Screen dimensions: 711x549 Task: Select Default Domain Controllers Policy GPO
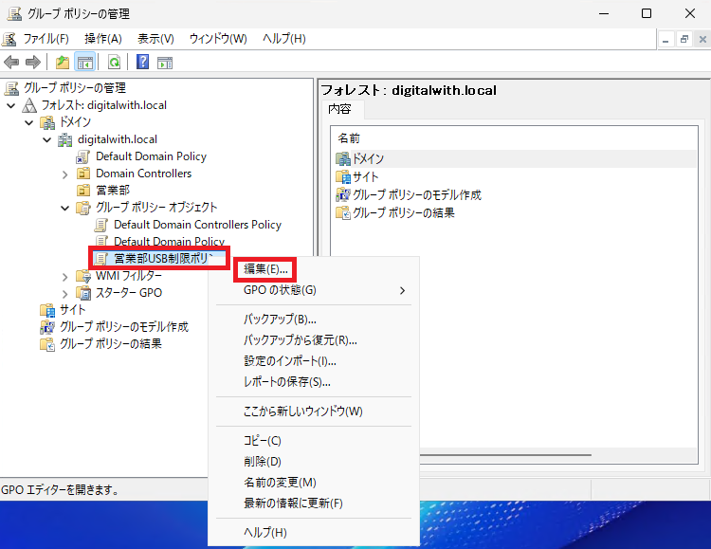point(197,225)
